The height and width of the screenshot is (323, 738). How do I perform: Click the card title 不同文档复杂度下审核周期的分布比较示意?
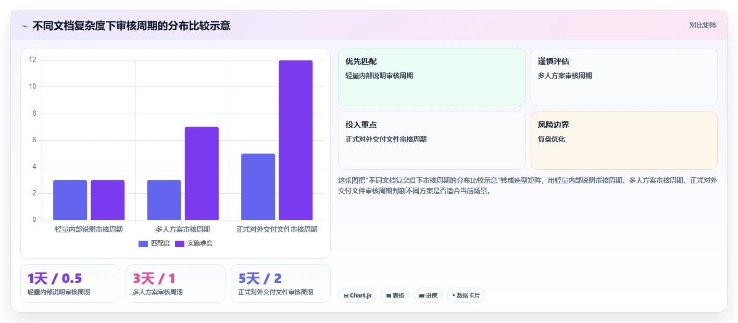(131, 26)
